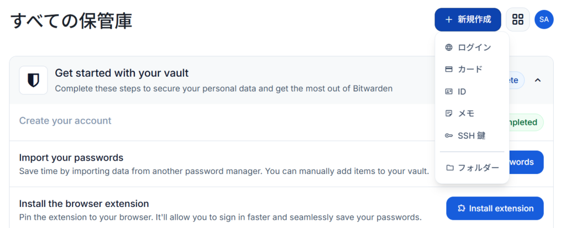Collapse the Get started panel chevron

pyautogui.click(x=537, y=80)
